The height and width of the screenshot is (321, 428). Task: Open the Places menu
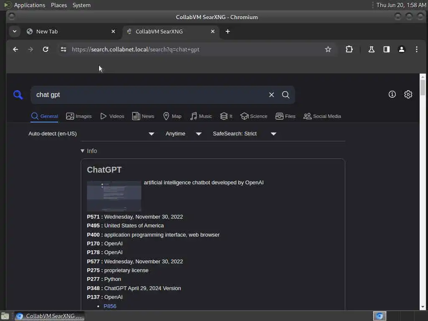tap(59, 5)
